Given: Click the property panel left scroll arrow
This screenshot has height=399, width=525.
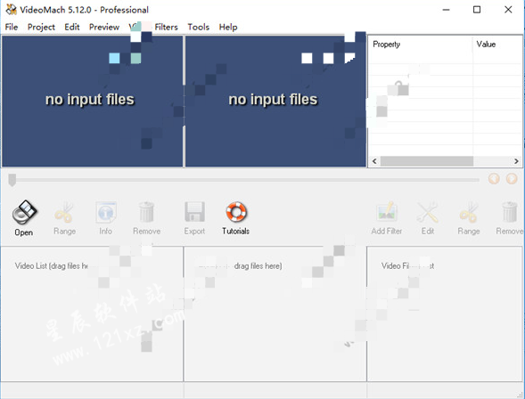Looking at the screenshot, I should [374, 161].
